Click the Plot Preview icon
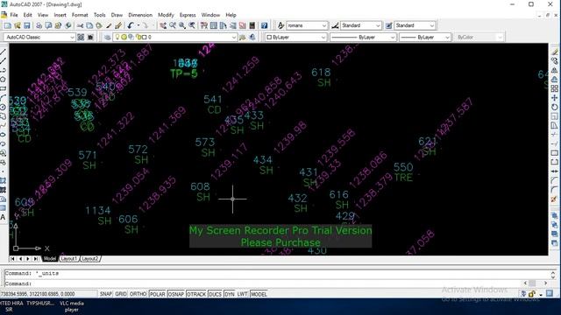561x315 pixels. [48, 25]
